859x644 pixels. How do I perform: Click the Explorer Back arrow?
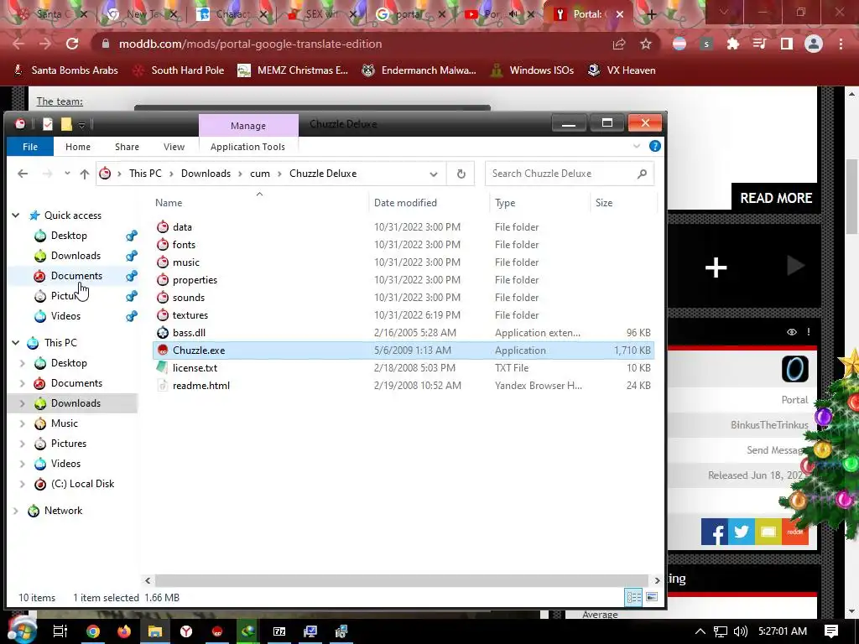pos(23,174)
